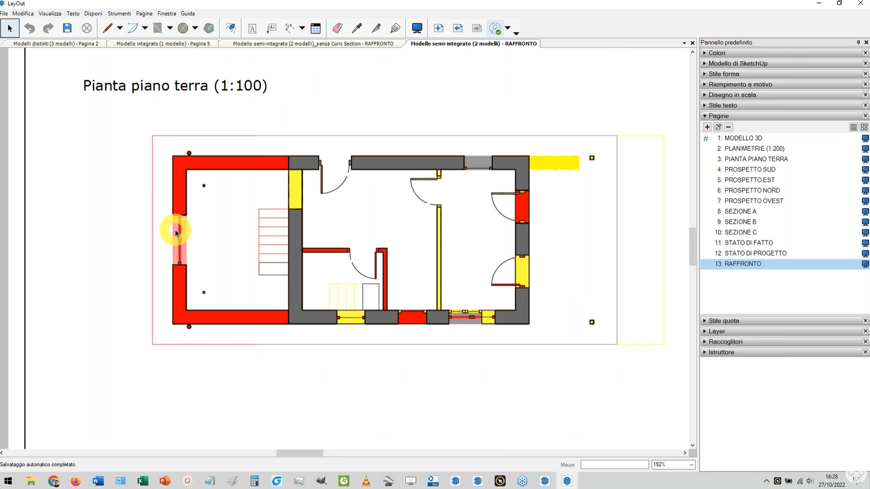Select the Text tool icon

point(252,29)
